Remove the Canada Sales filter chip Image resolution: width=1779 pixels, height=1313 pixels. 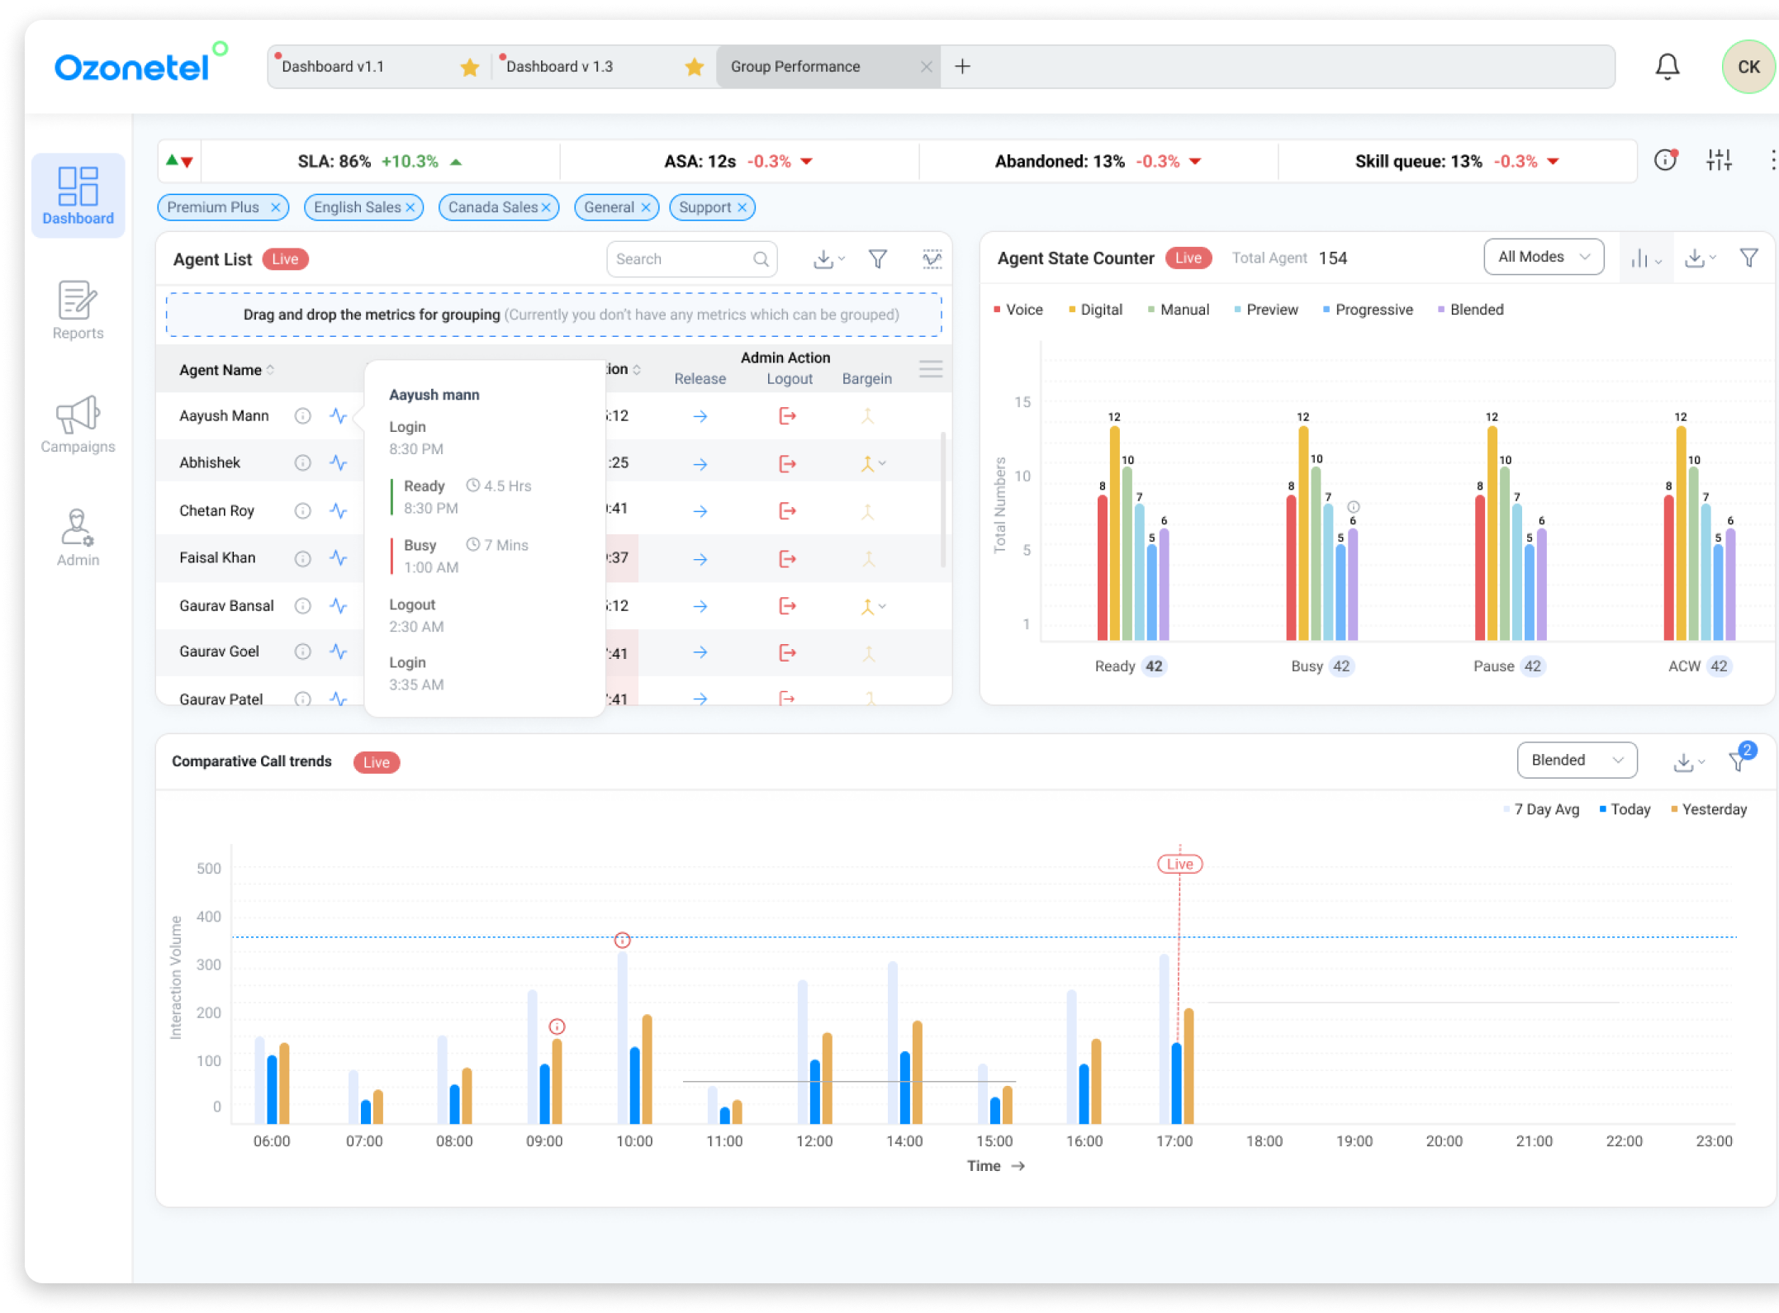point(546,207)
